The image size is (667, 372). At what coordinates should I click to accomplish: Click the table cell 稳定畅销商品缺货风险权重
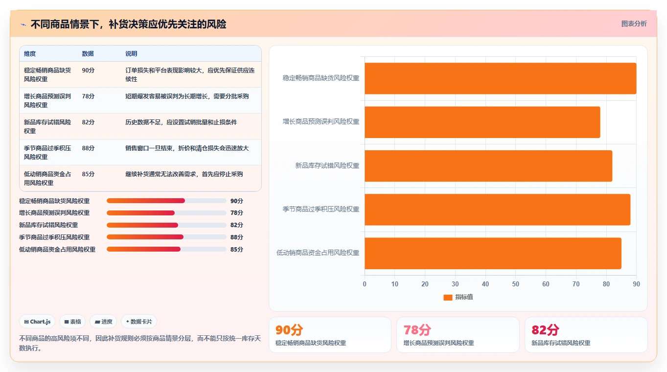pos(47,74)
